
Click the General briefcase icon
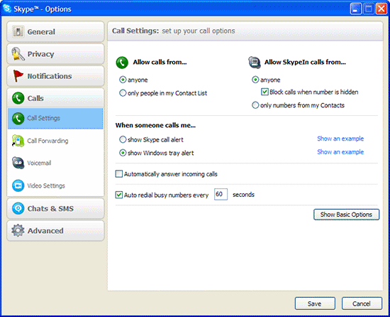pos(18,32)
